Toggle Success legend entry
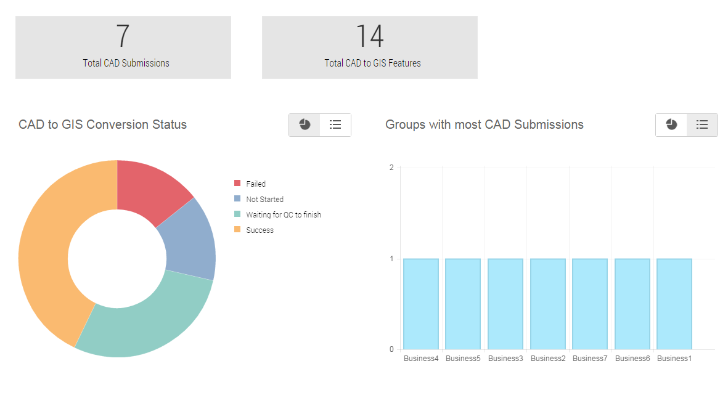 point(260,230)
